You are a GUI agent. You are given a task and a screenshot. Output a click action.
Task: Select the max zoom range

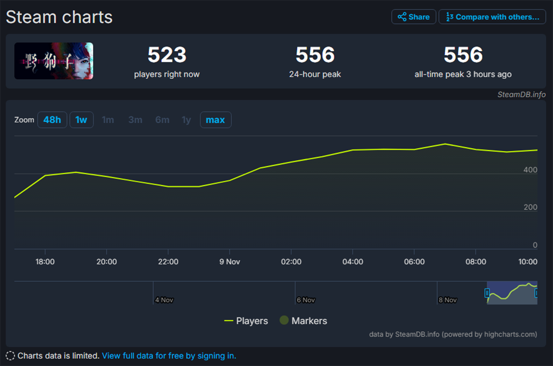pyautogui.click(x=215, y=120)
